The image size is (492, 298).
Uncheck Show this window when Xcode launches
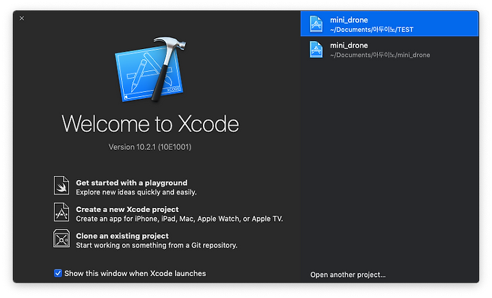[57, 273]
